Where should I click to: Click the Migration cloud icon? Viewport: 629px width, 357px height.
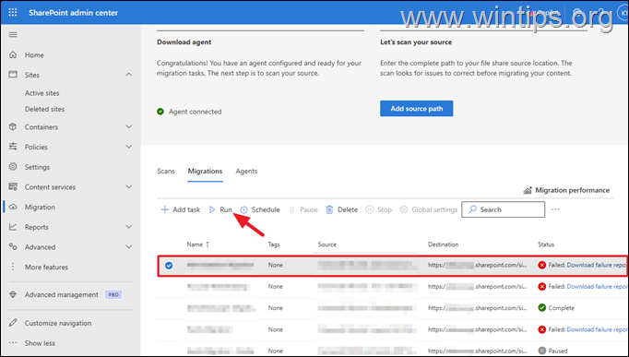13,207
